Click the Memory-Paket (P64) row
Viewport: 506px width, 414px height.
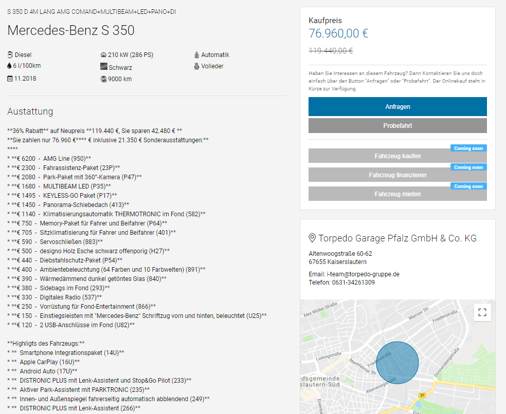87,223
